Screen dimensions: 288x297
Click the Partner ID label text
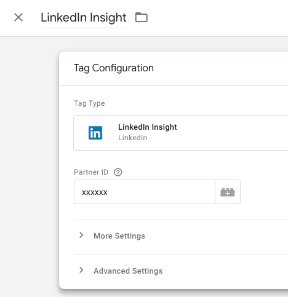pos(91,172)
